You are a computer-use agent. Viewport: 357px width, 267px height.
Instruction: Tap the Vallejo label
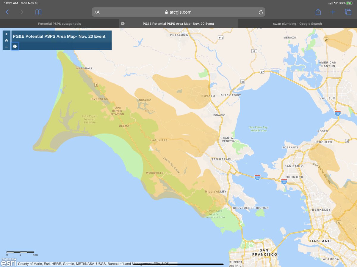pyautogui.click(x=327, y=98)
